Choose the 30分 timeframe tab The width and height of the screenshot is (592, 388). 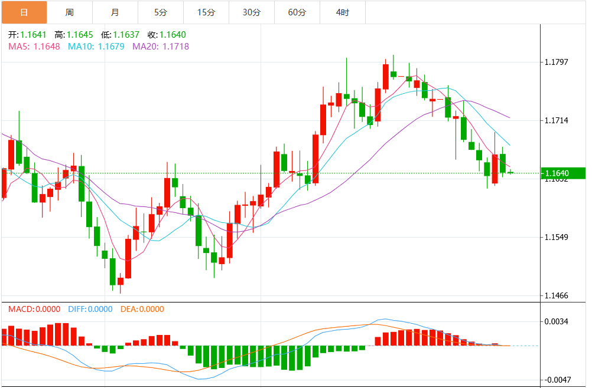tap(251, 12)
